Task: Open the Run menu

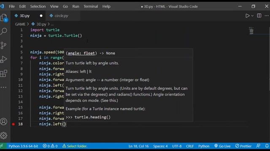Action: tap(76, 7)
